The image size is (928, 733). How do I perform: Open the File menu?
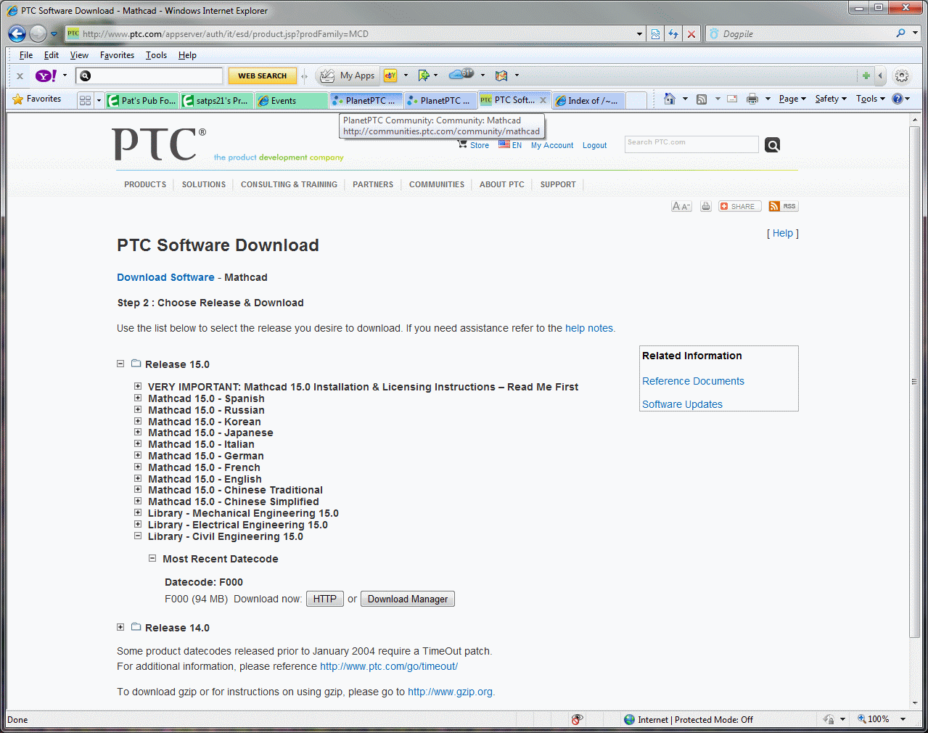pos(26,55)
